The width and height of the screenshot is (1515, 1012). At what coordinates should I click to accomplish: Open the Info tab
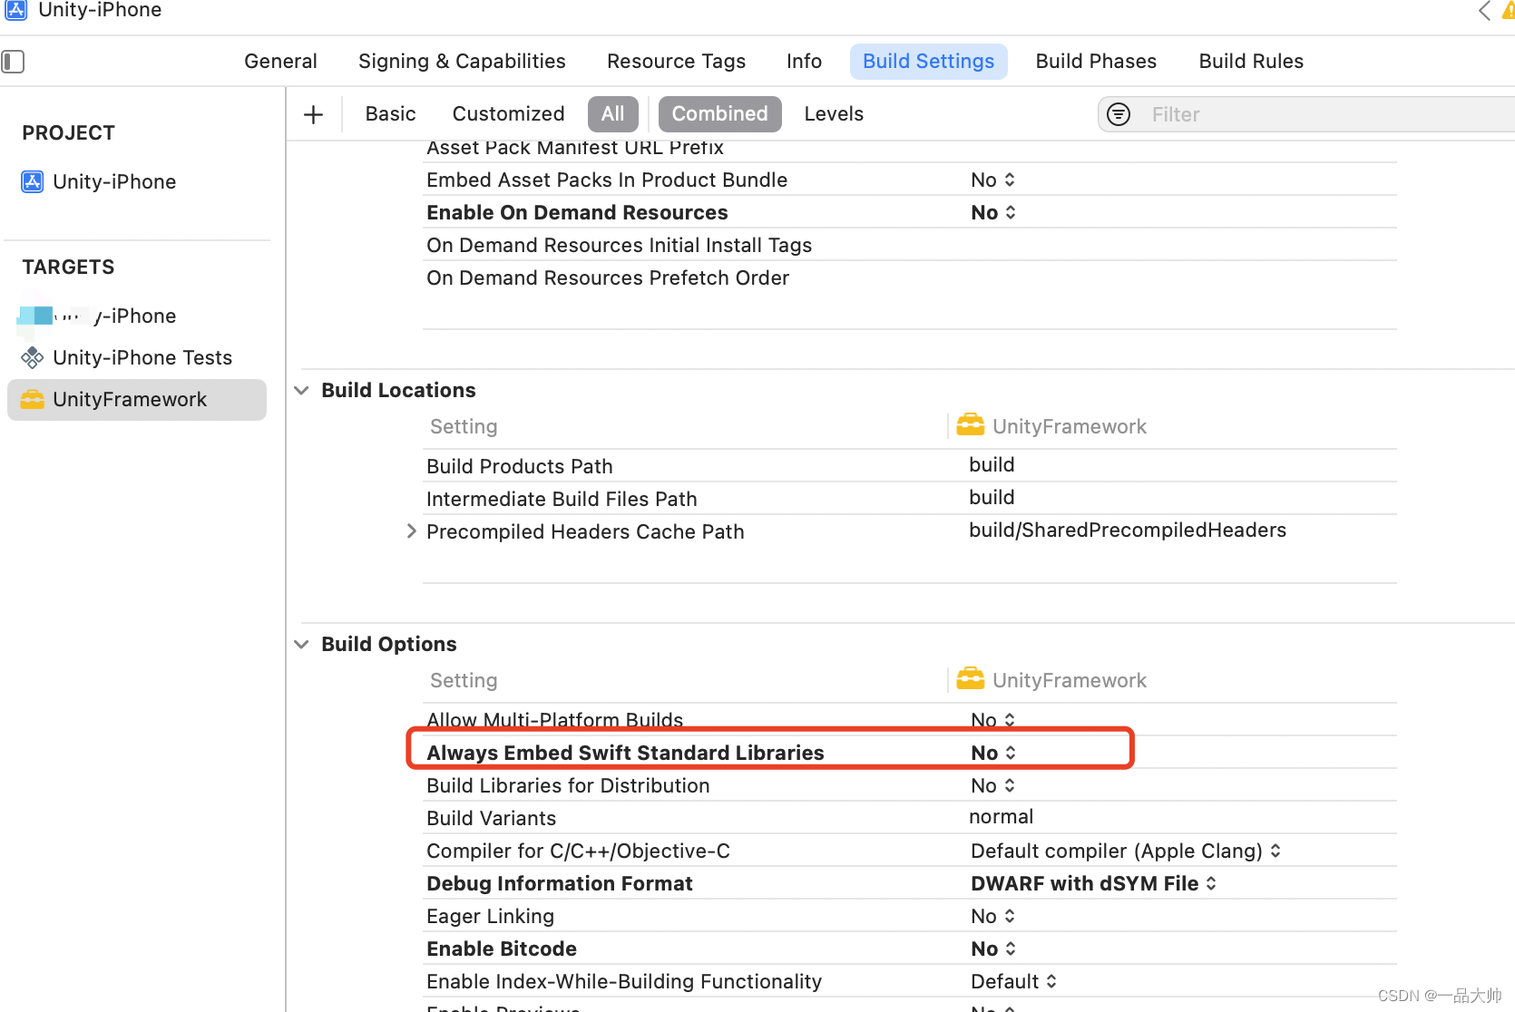804,62
